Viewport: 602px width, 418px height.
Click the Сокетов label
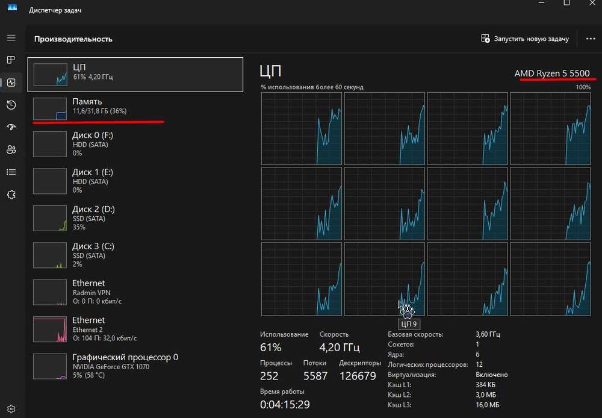click(401, 345)
